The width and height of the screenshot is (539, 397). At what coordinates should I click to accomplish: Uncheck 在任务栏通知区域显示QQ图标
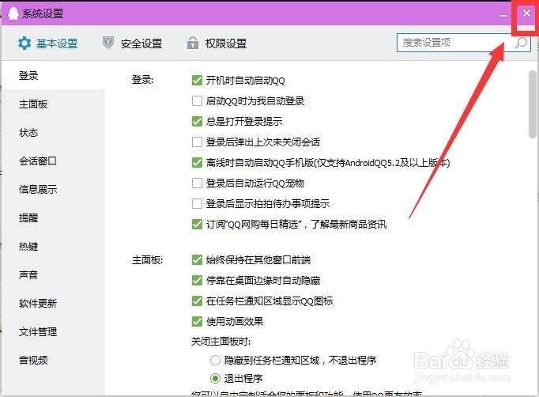tap(197, 301)
